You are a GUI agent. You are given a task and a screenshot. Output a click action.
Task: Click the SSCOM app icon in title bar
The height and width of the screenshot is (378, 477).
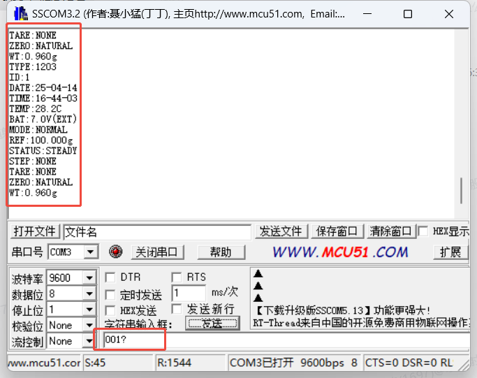click(x=21, y=14)
